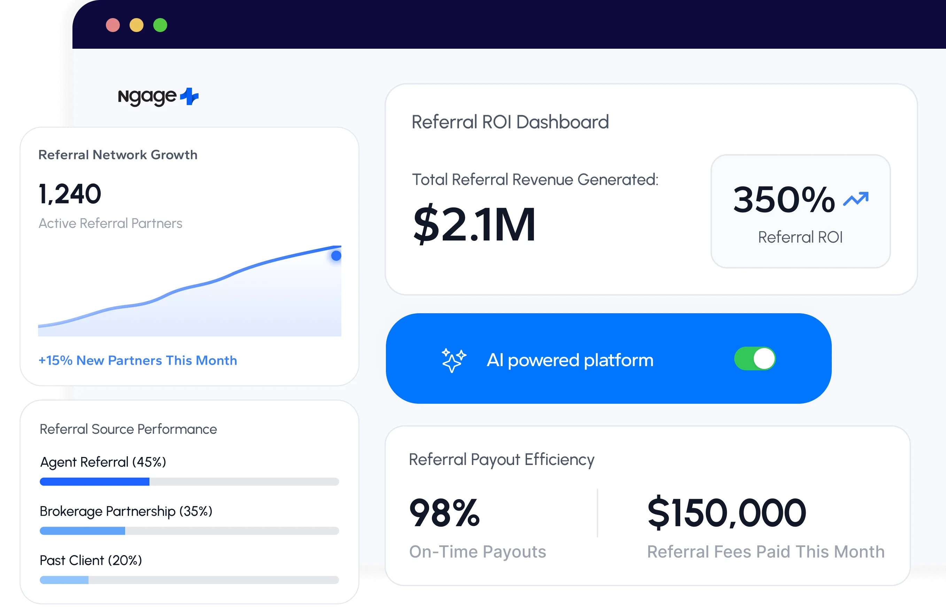
Task: Click the Agent Referral (45%) label
Action: (x=103, y=462)
